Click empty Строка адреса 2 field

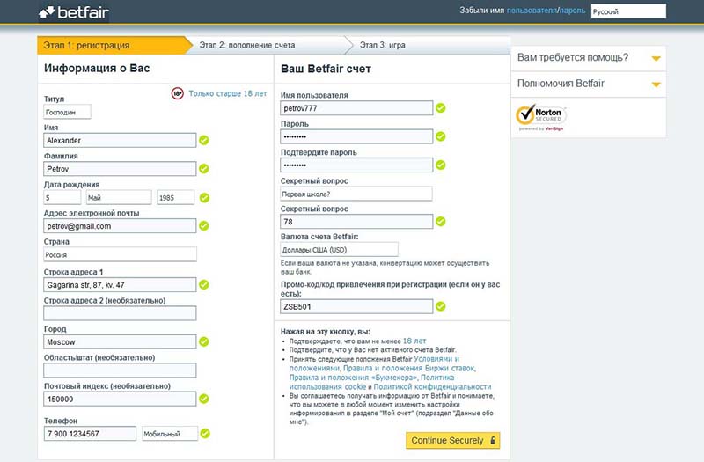coord(120,313)
